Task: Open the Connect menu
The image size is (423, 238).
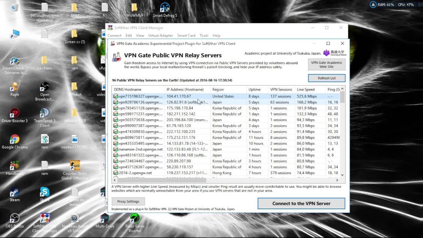Action: (114, 35)
